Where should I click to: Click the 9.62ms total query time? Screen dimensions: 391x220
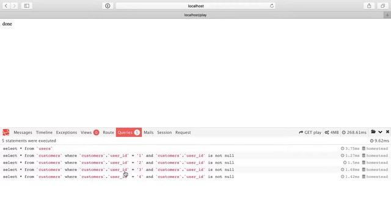tap(379, 141)
